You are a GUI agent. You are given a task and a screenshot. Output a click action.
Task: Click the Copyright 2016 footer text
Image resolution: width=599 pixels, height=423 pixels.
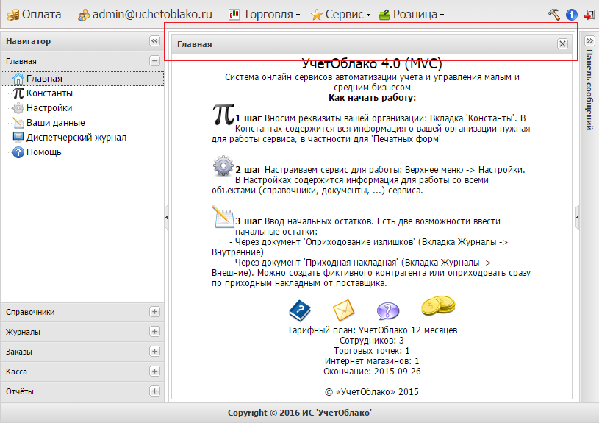pos(300,413)
